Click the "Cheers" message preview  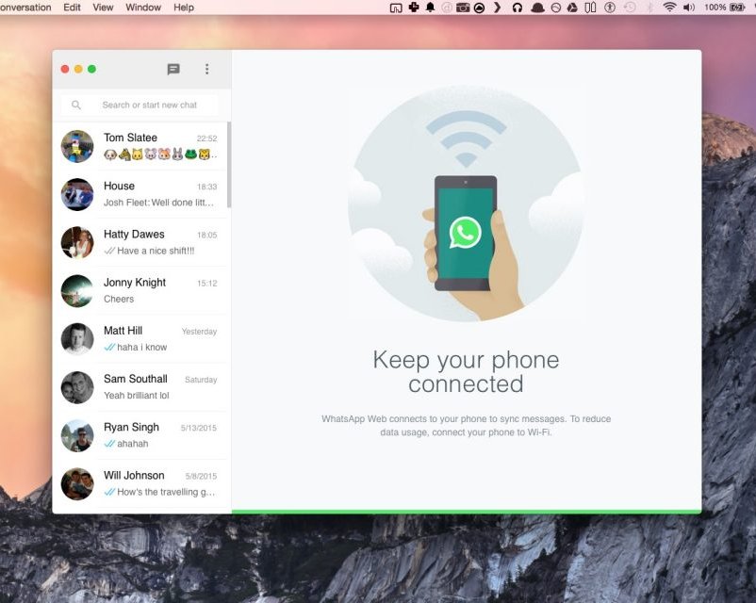click(x=119, y=299)
